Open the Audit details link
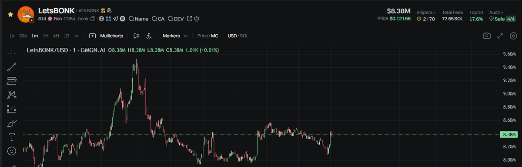 coord(496,12)
